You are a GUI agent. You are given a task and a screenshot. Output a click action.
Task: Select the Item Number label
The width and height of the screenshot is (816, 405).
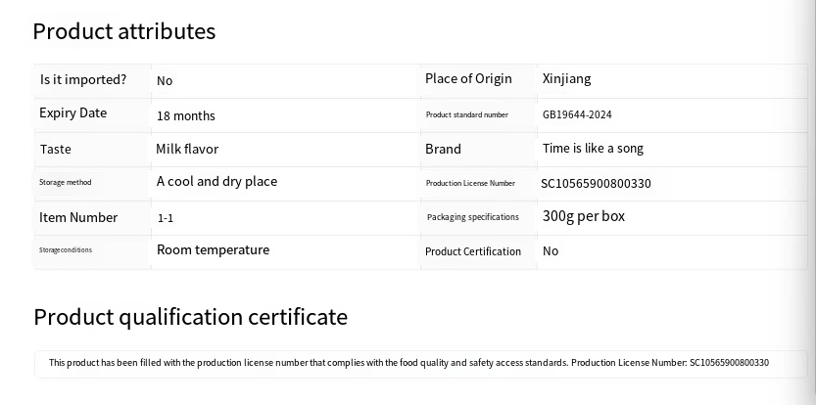click(78, 217)
